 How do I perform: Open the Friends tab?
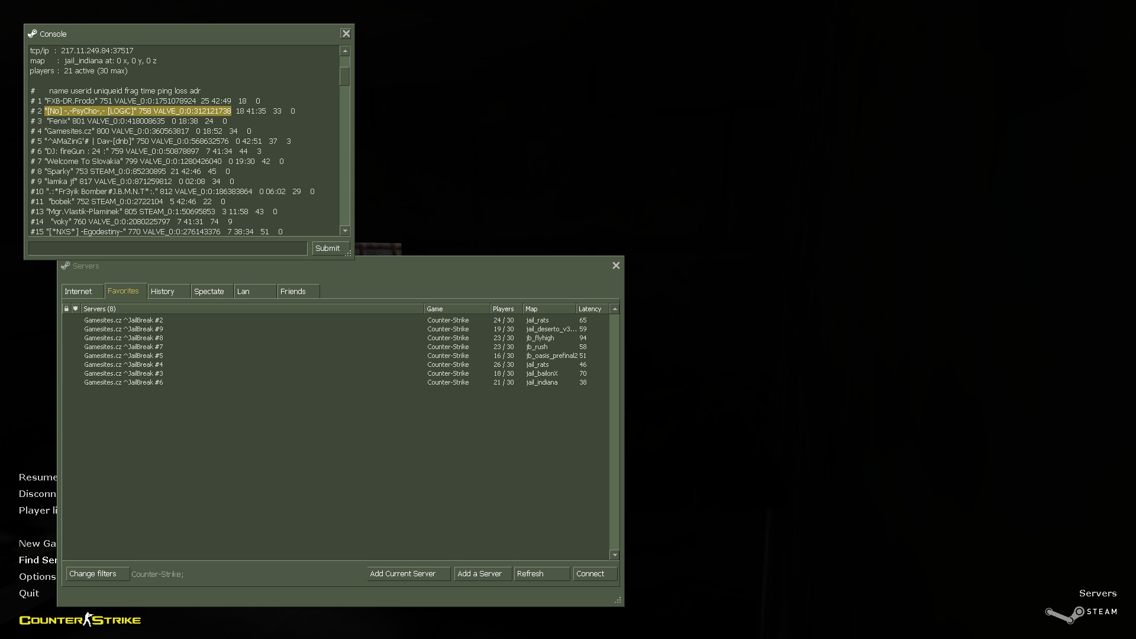298,291
